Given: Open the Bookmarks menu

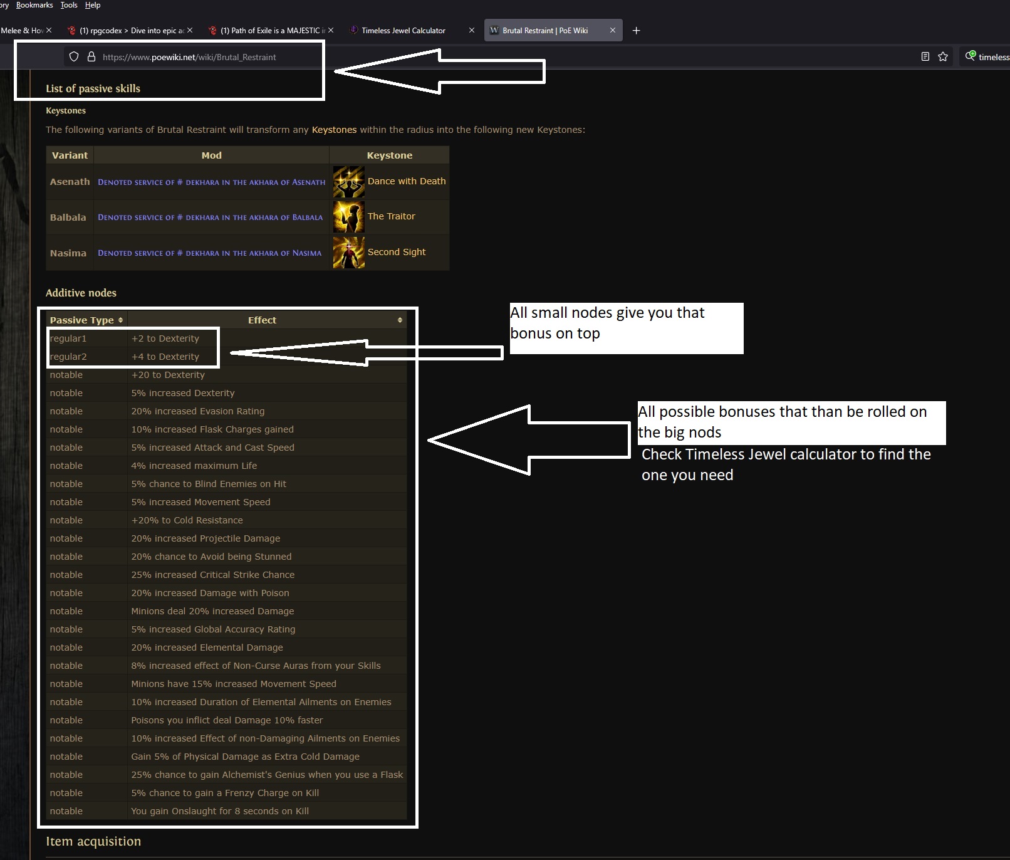Looking at the screenshot, I should (x=34, y=5).
